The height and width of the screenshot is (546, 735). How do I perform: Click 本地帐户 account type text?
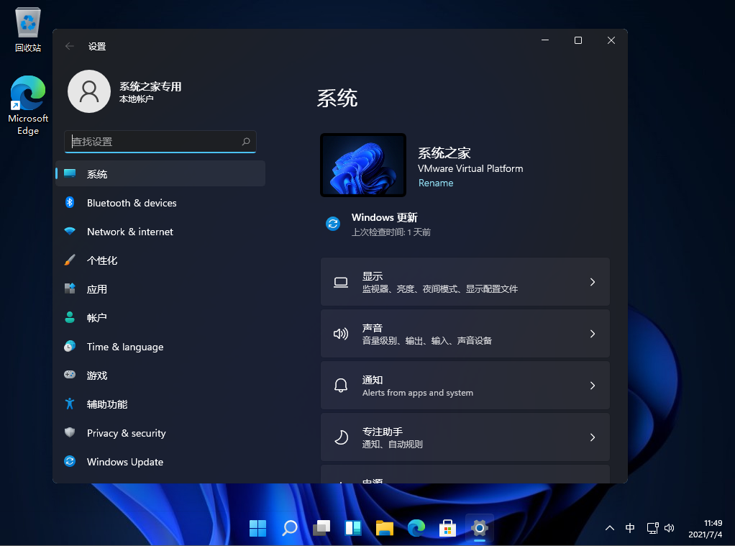(x=136, y=99)
